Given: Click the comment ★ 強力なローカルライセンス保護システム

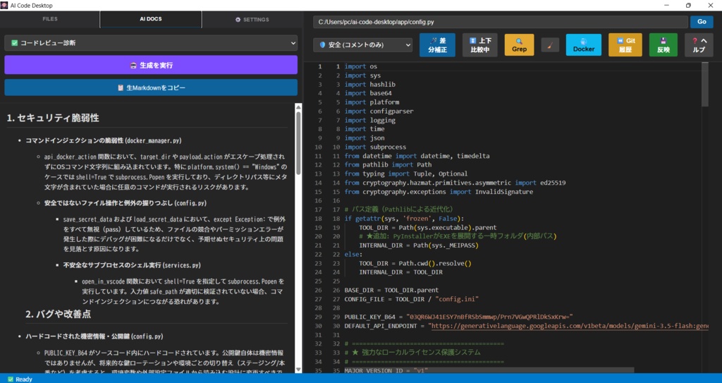Looking at the screenshot, I should 412,353.
